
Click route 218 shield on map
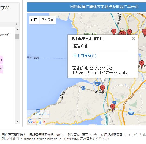point(131,113)
